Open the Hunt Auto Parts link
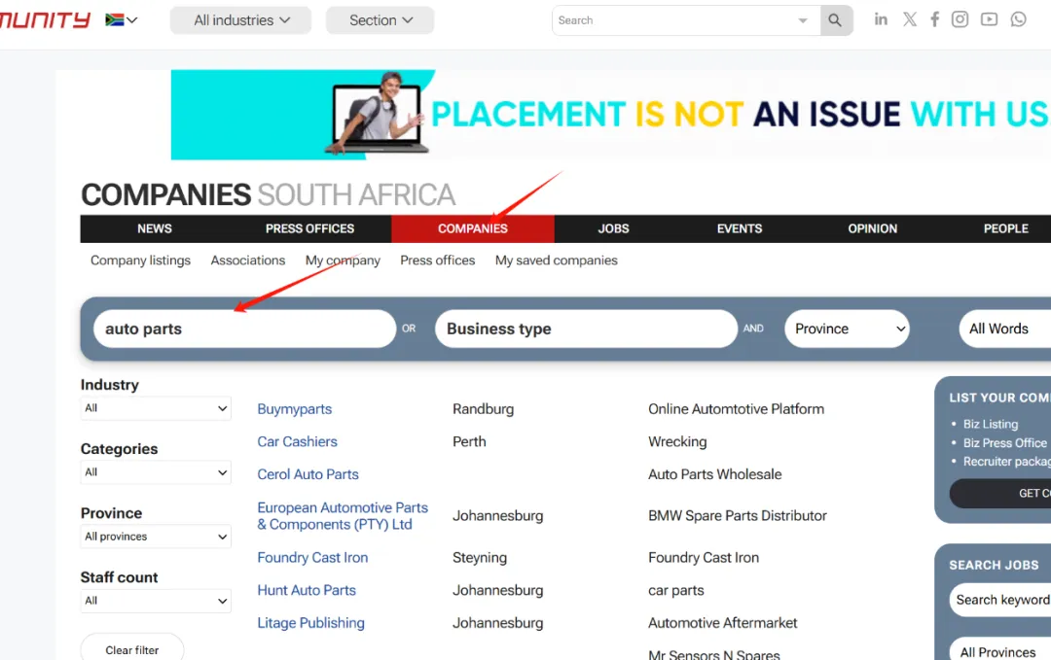Image resolution: width=1051 pixels, height=660 pixels. point(307,590)
